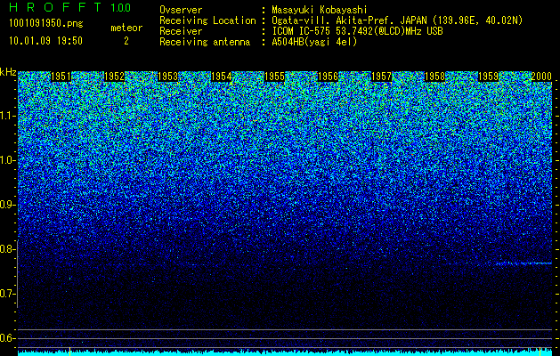Image resolution: width=560 pixels, height=356 pixels.
Task: Click the HROFFT title text
Action: click(x=55, y=7)
